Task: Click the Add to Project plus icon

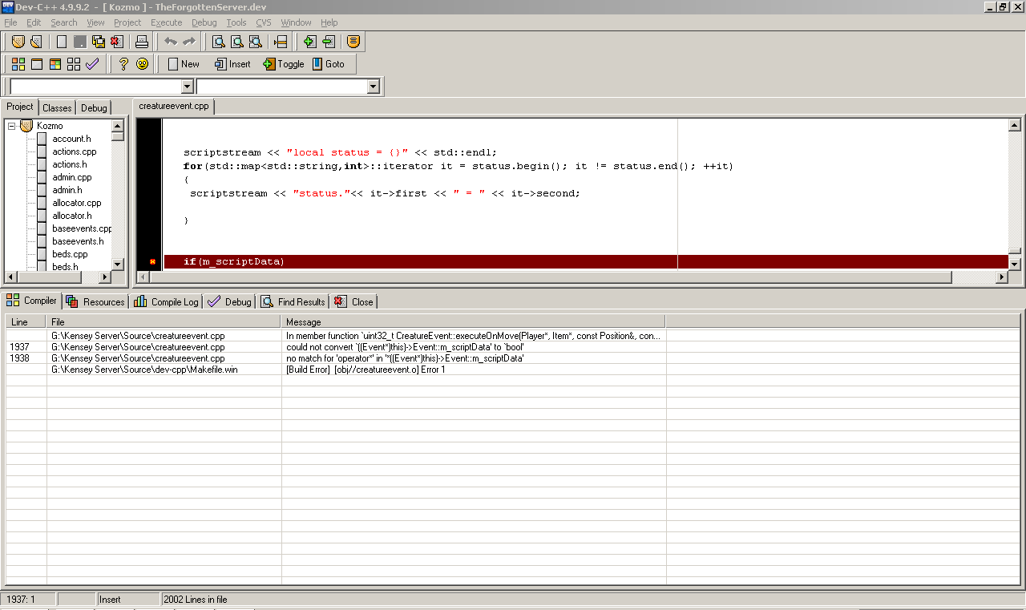Action: pyautogui.click(x=310, y=42)
